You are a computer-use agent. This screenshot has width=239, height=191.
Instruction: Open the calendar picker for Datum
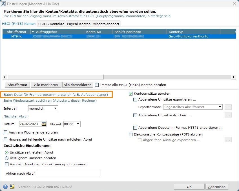[44, 124]
